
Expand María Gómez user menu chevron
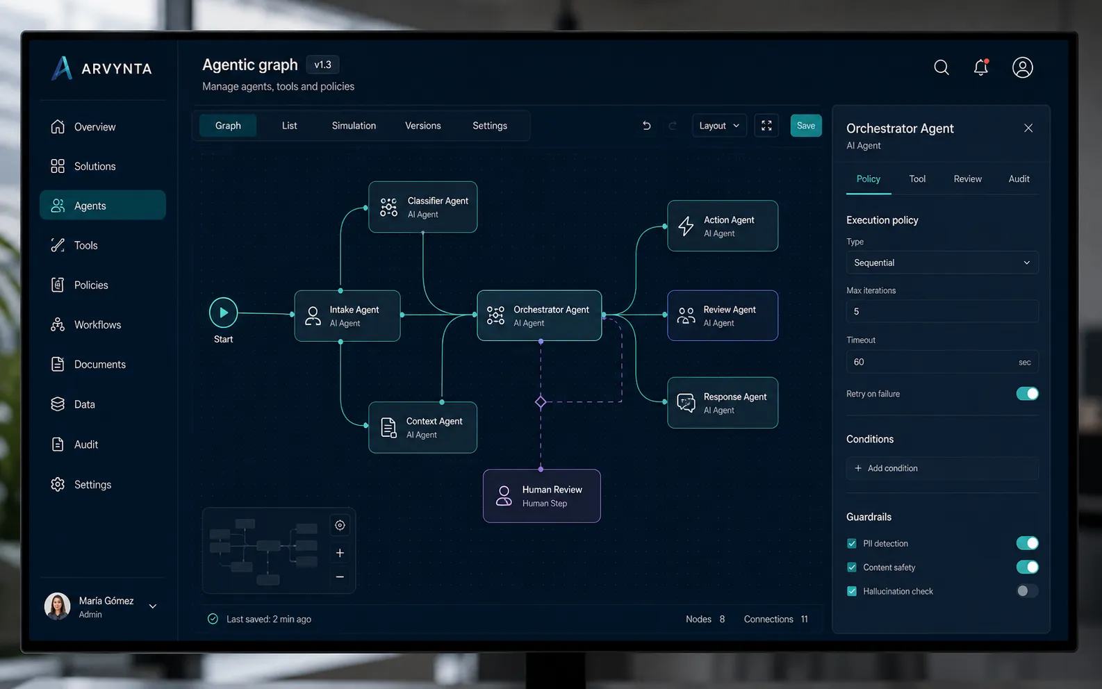pyautogui.click(x=153, y=606)
